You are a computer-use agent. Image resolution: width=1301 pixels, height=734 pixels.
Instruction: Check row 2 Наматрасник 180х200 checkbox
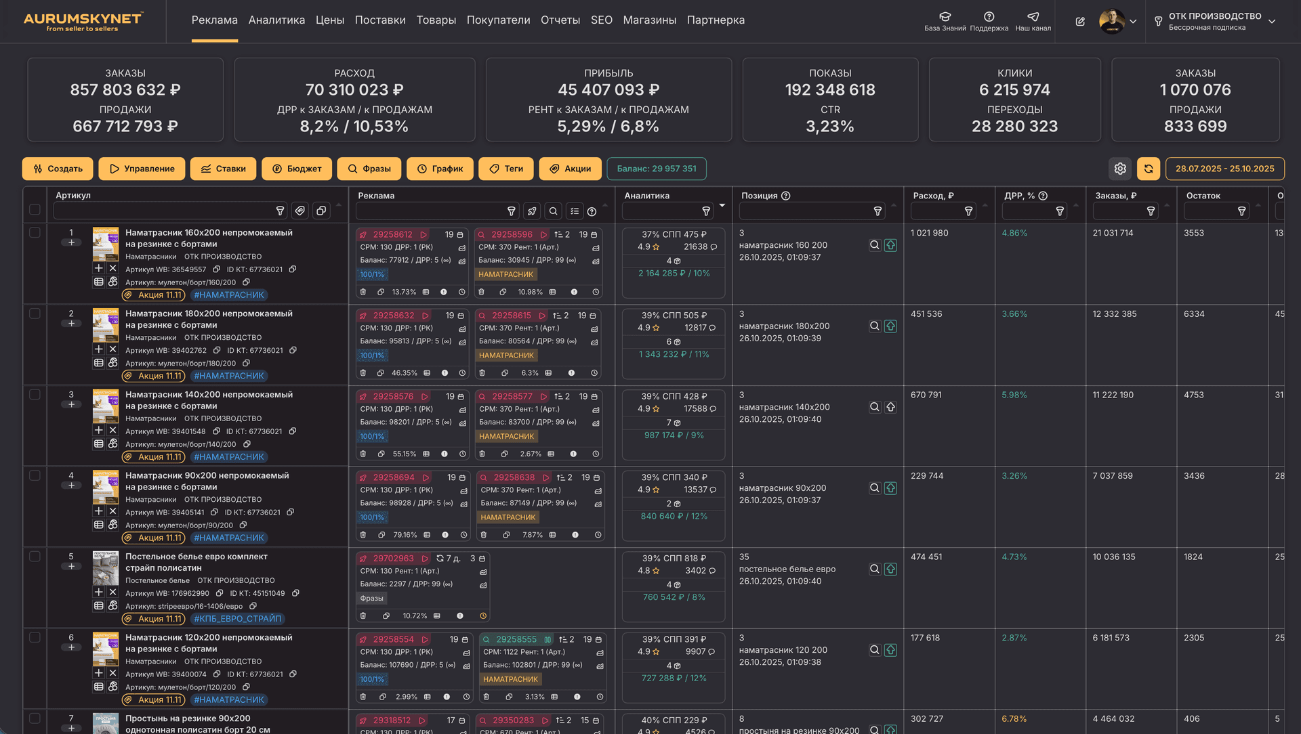pos(35,314)
